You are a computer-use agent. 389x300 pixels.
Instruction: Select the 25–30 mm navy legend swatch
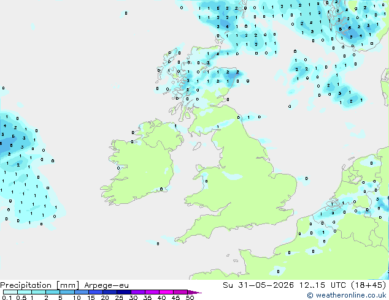(123, 292)
